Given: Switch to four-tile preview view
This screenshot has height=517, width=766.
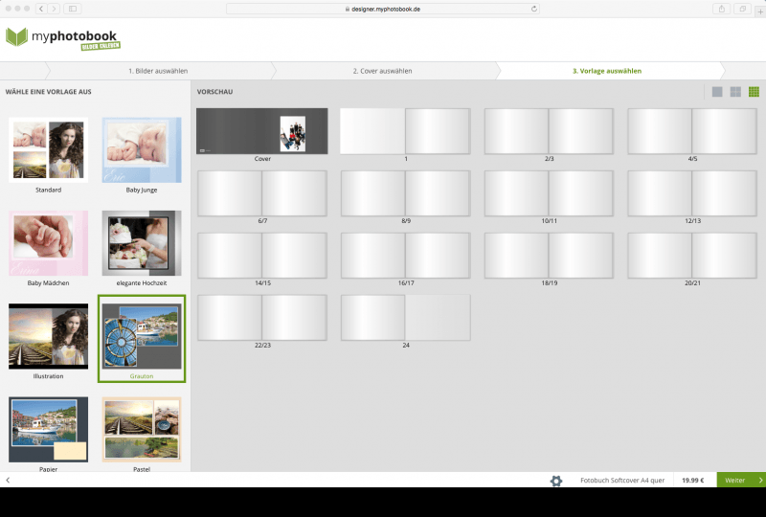Looking at the screenshot, I should [735, 91].
